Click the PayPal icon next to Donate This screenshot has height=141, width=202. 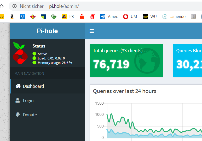[x=18, y=115]
